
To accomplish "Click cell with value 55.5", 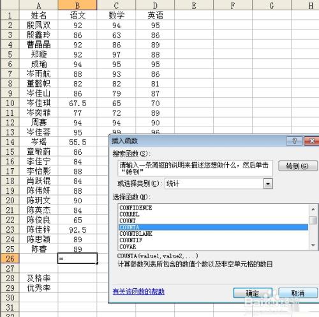I will [x=77, y=142].
